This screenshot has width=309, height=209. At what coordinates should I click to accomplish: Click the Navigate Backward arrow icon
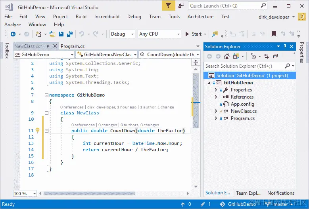pyautogui.click(x=13, y=34)
